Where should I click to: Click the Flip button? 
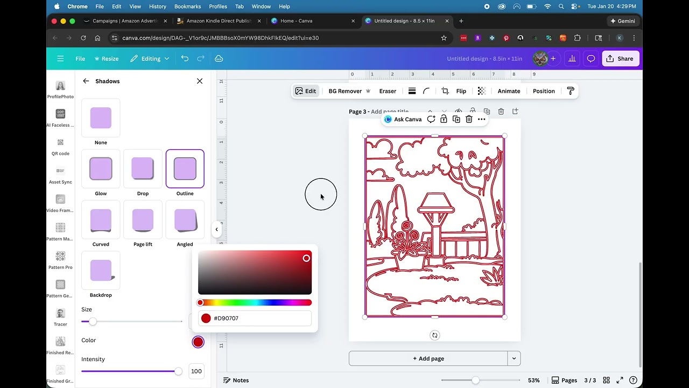click(x=461, y=91)
